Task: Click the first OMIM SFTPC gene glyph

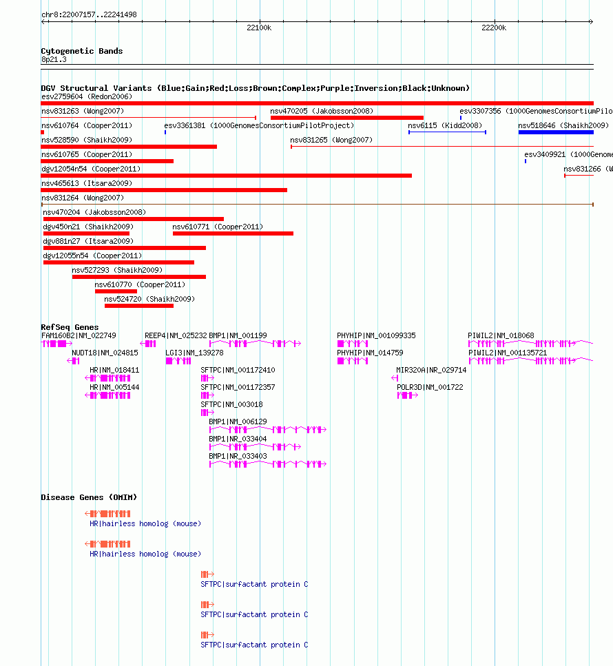Action: point(207,574)
